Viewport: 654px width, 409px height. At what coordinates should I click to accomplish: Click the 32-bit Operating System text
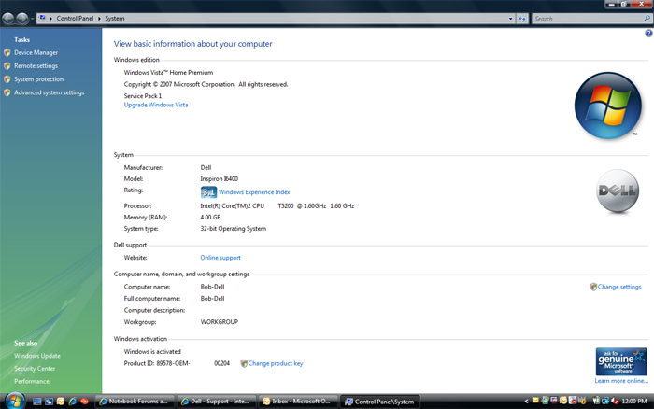tap(234, 229)
